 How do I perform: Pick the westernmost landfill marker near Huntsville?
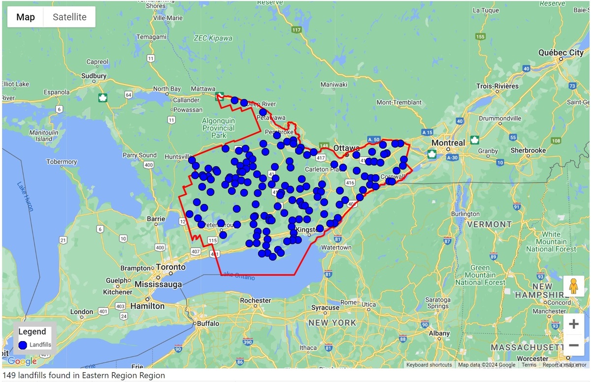pyautogui.click(x=192, y=159)
